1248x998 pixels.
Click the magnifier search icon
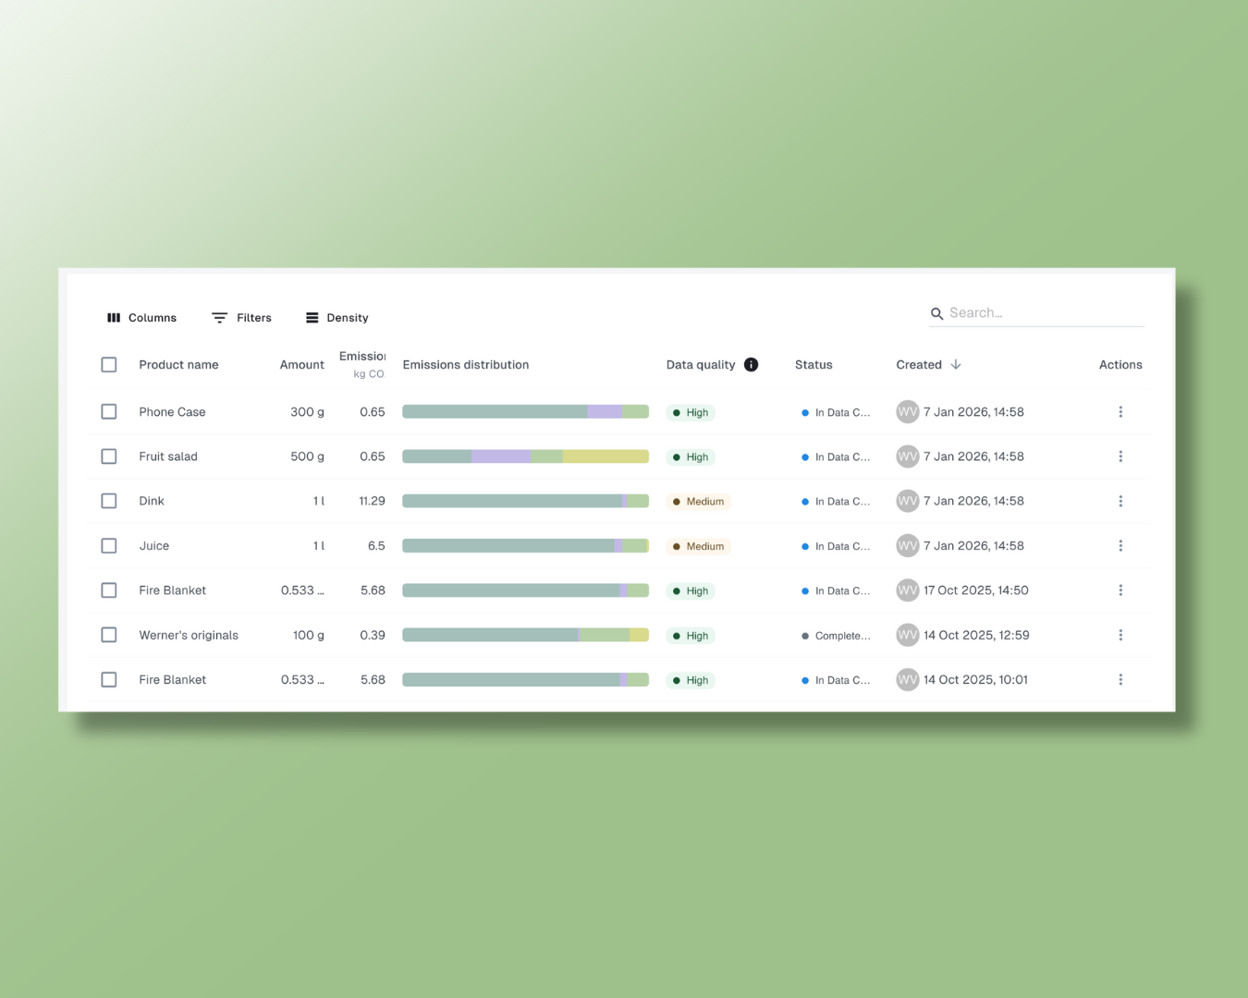pyautogui.click(x=936, y=314)
